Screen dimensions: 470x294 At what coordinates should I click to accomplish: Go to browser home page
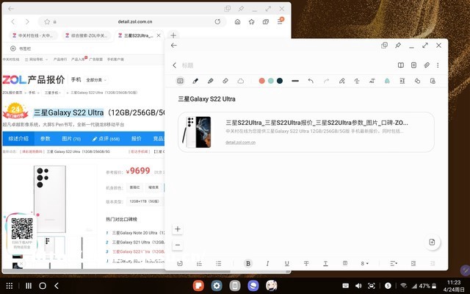pos(236,22)
